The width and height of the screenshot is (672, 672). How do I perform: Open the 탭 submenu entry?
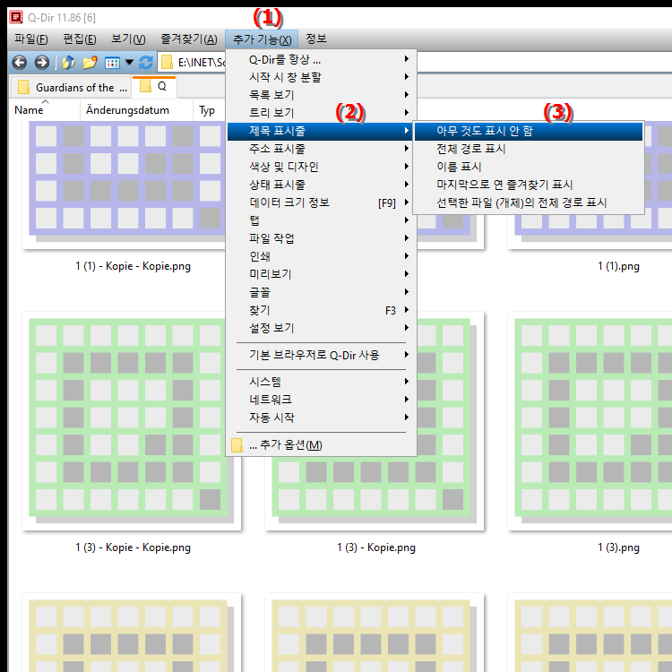pyautogui.click(x=321, y=220)
